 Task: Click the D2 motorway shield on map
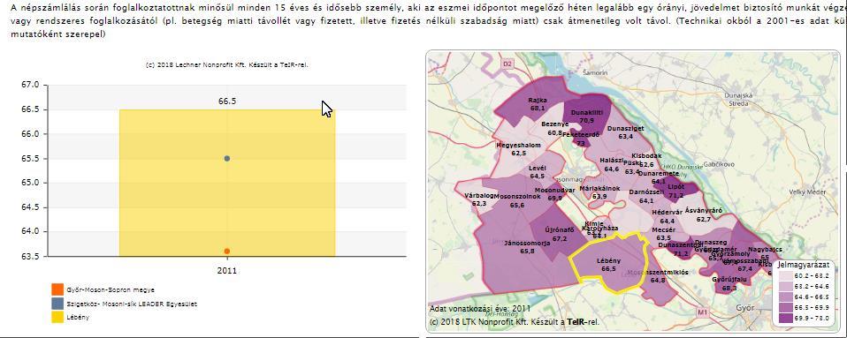coord(507,64)
